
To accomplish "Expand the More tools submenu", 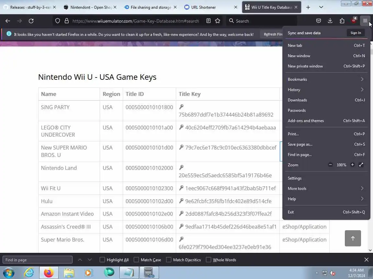I will tap(326, 188).
